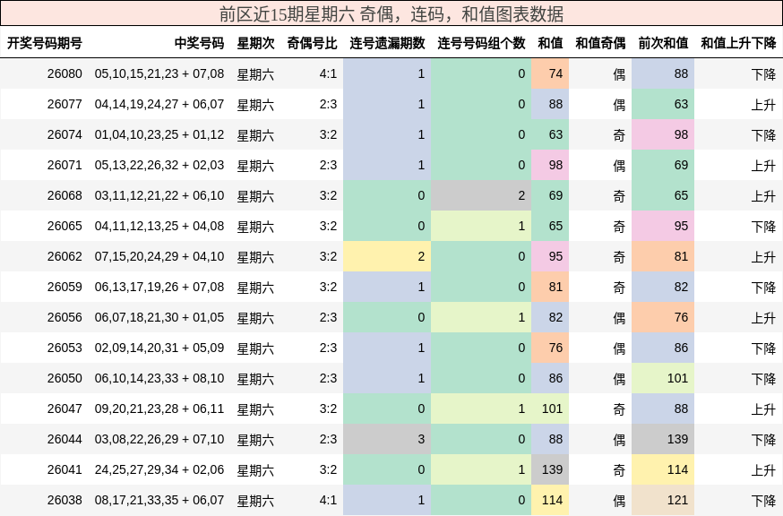Viewport: 783px width, 516px height.
Task: Click the yellow 和值 cell 114 in row 26038
Action: [550, 501]
